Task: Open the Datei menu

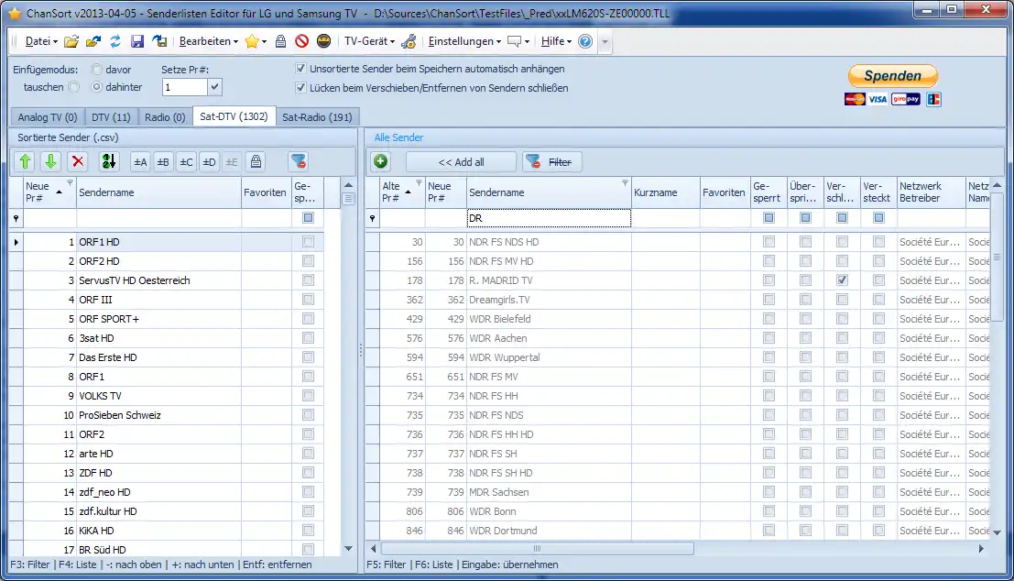Action: click(40, 41)
